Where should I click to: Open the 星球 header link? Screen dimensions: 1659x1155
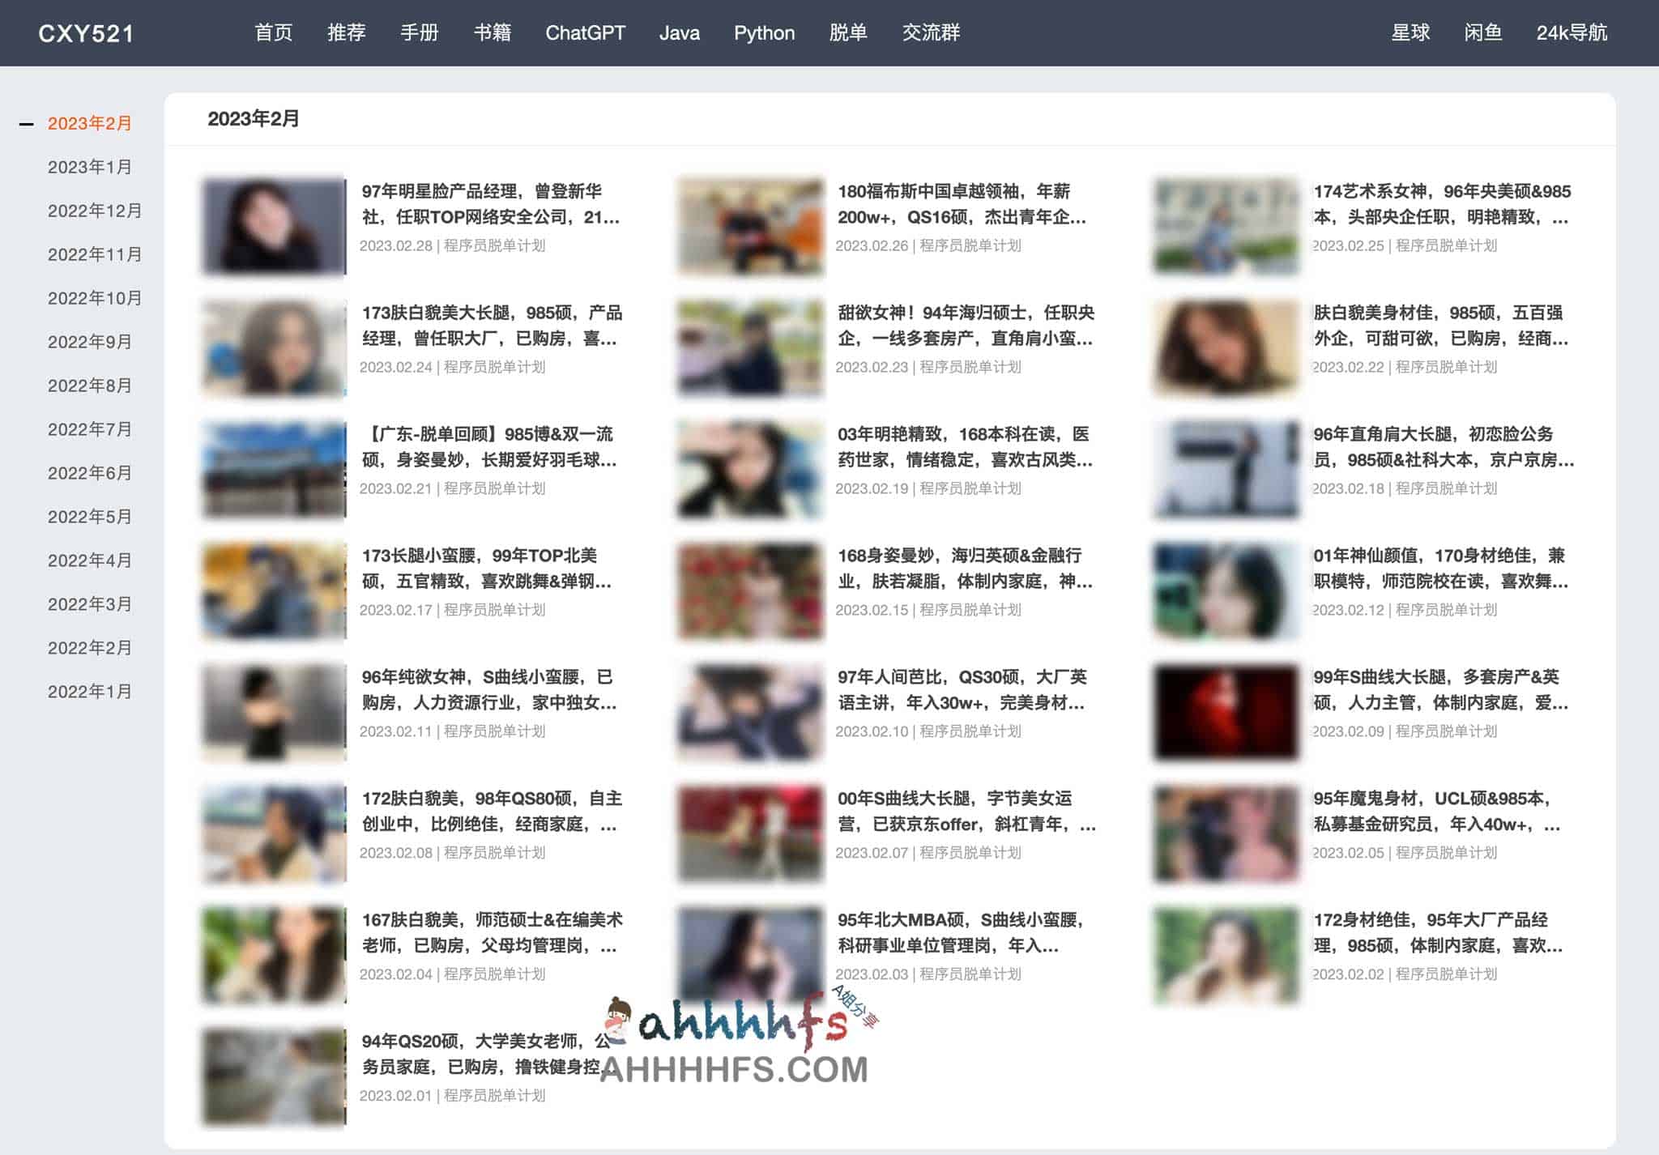tap(1410, 33)
